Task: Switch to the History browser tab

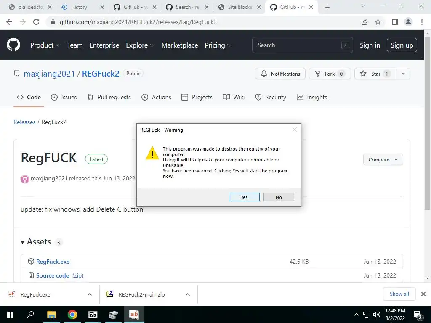Action: (x=79, y=7)
